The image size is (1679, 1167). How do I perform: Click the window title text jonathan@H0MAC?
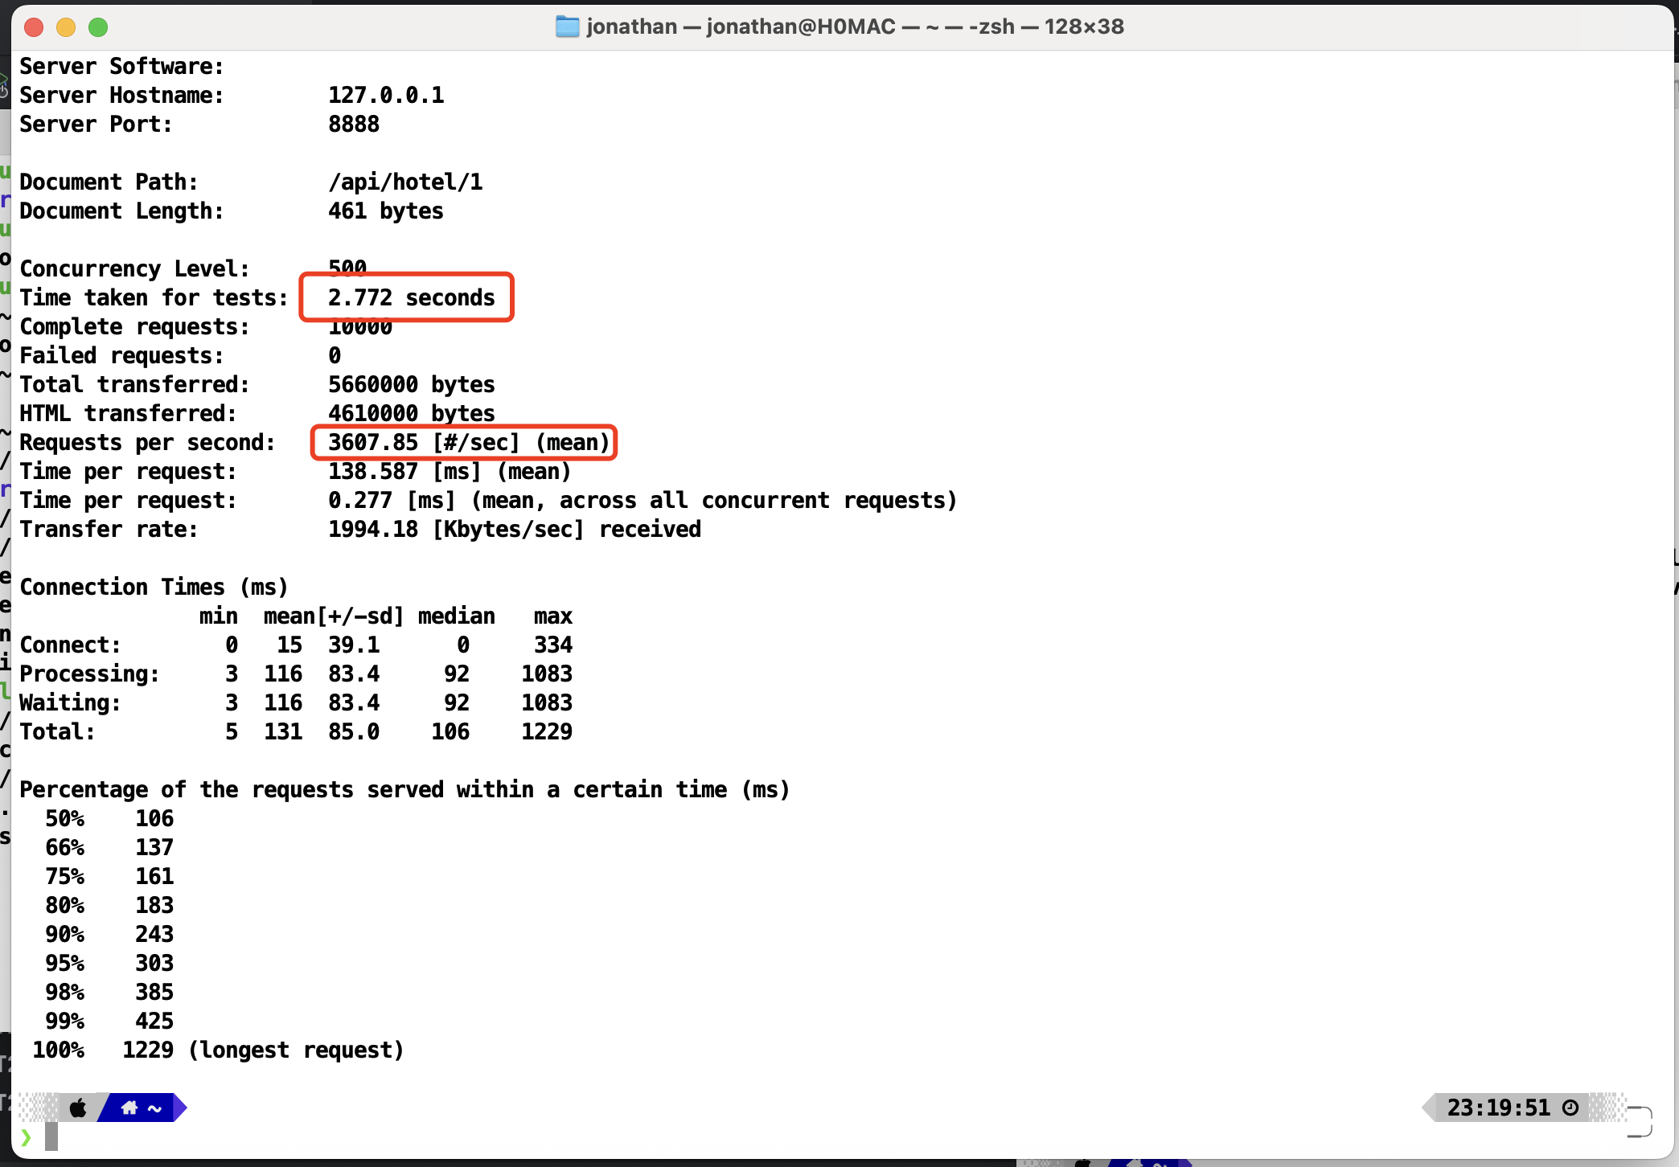[800, 27]
